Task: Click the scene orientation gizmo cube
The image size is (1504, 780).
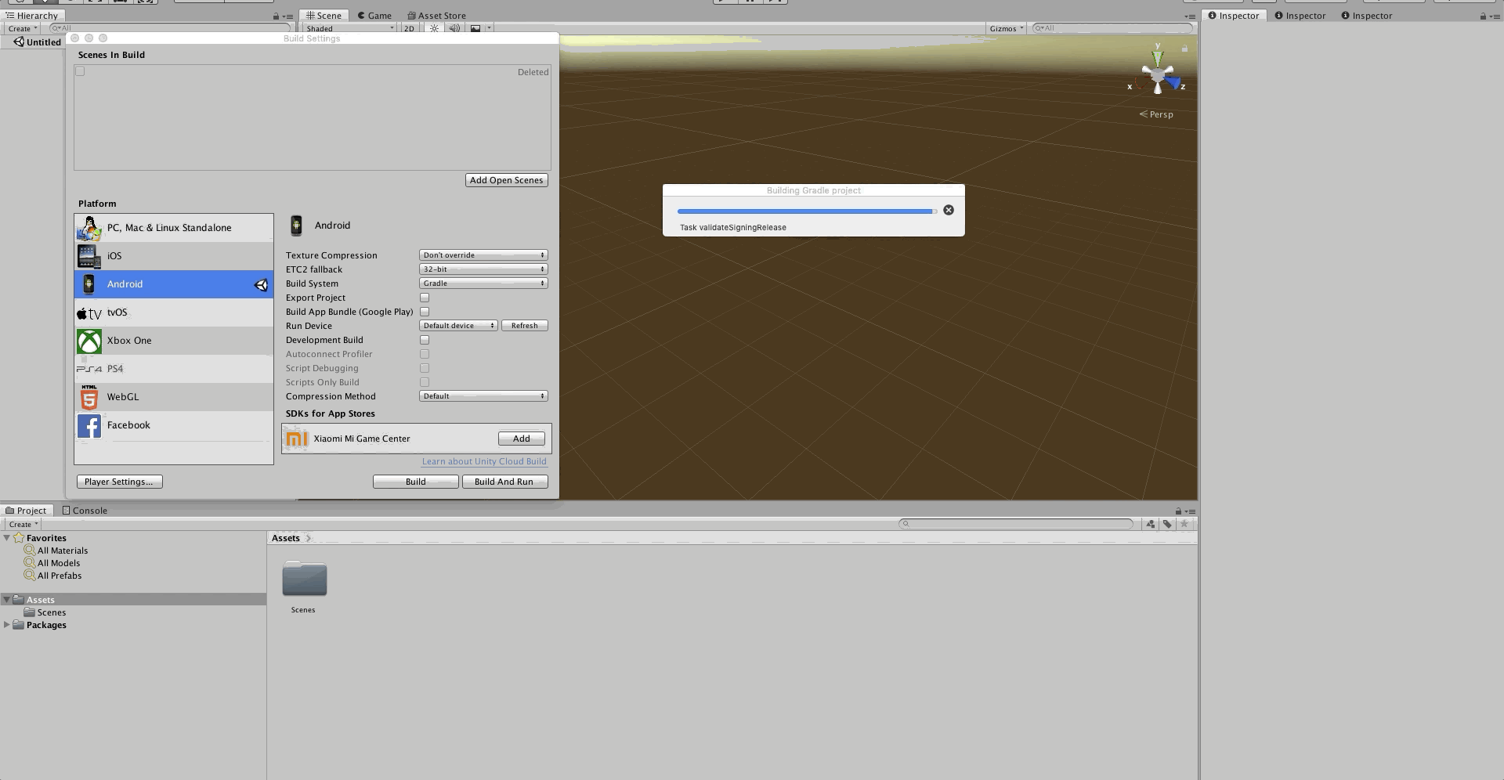Action: pos(1158,76)
